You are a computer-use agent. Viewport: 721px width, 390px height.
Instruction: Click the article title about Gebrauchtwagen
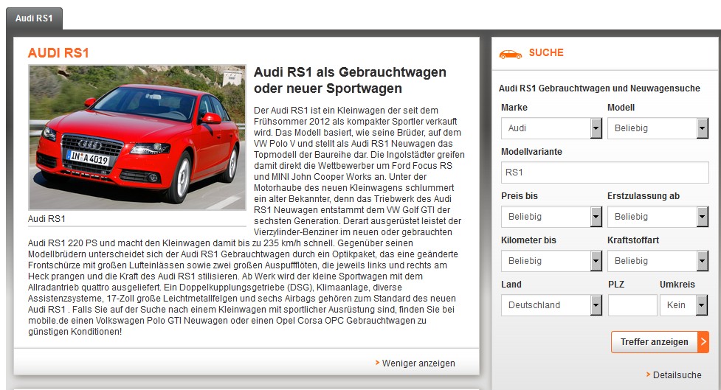tap(349, 80)
